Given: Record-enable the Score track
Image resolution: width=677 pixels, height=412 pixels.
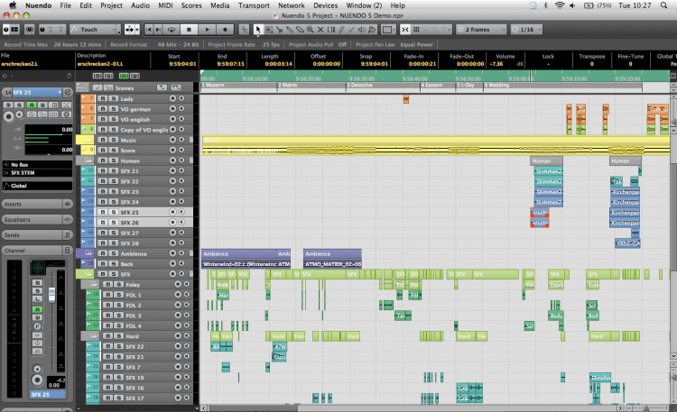Looking at the screenshot, I should (x=172, y=151).
